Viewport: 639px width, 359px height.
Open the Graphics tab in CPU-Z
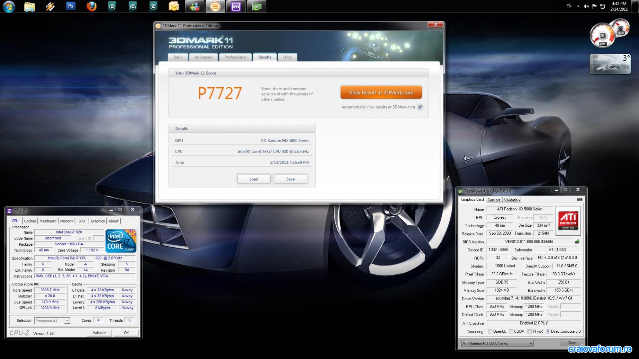coord(98,221)
